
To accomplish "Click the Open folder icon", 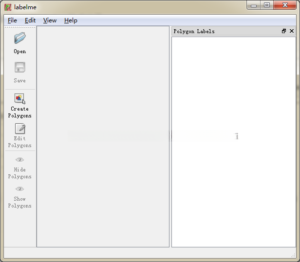I will [20, 38].
